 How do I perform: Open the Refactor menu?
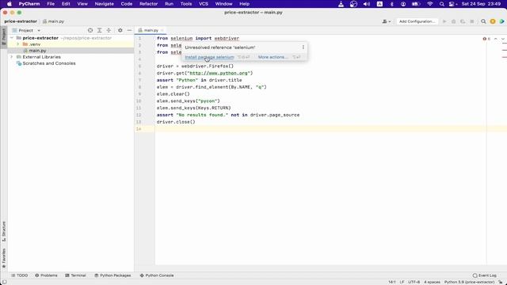148,4
